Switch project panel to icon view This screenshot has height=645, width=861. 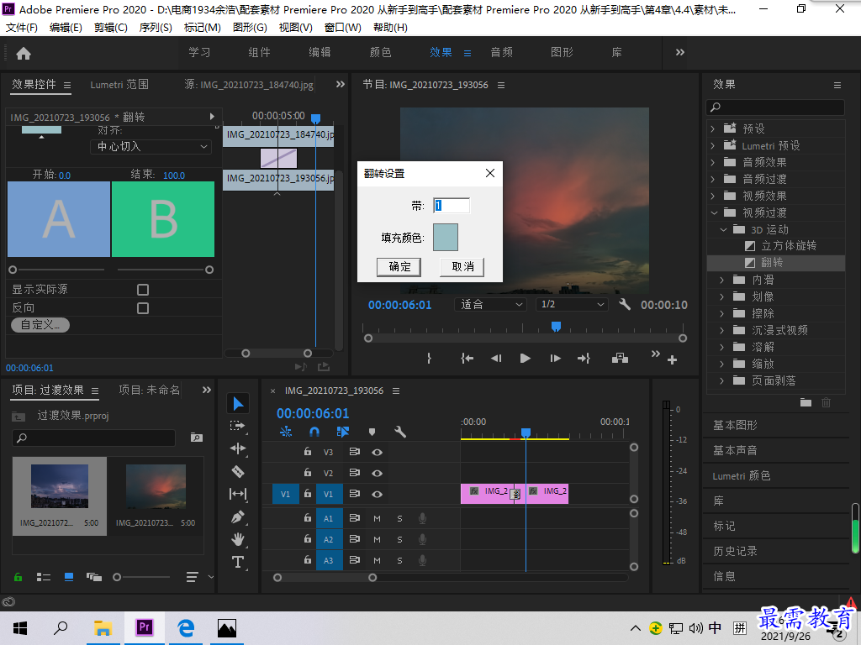point(69,577)
